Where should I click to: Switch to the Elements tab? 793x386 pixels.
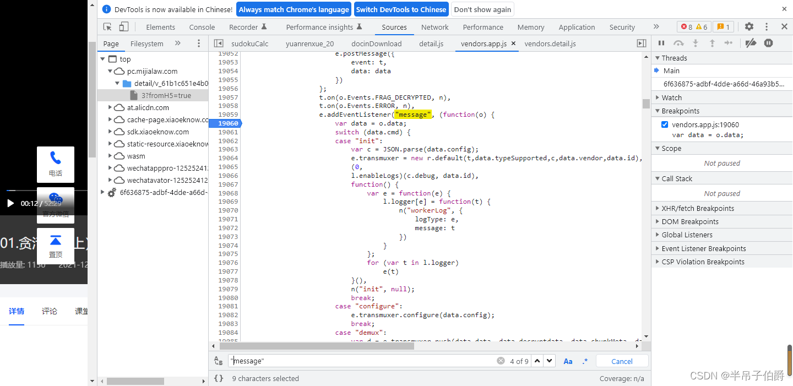[x=160, y=27]
